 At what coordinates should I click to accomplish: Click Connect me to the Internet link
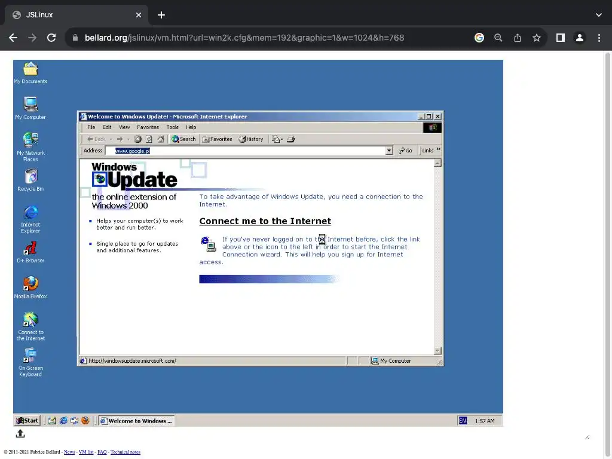tap(265, 221)
